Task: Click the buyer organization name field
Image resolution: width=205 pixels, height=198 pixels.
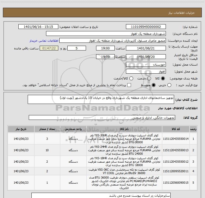Action: (106, 34)
